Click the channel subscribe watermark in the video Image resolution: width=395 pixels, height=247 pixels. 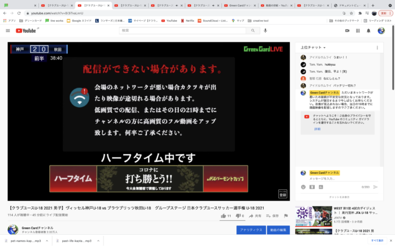(x=283, y=194)
